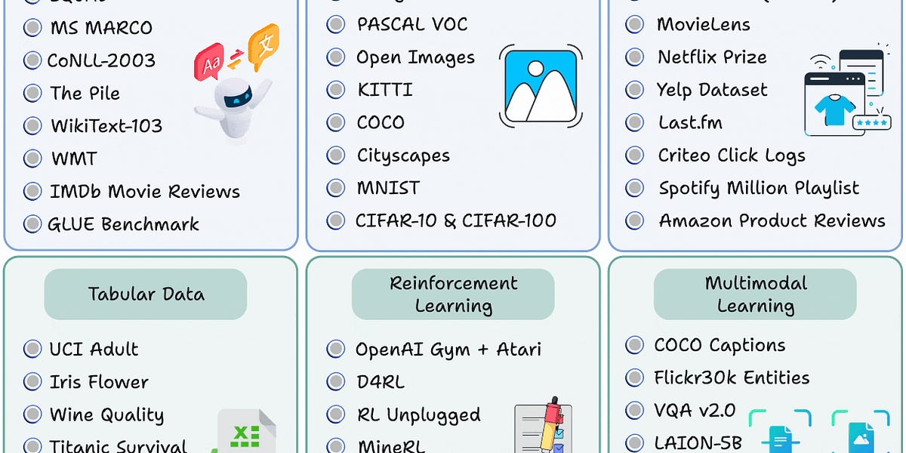This screenshot has width=906, height=453.
Task: Select the bullet beside MS MARCO
Action: [32, 28]
